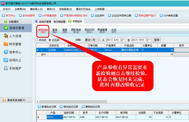The height and width of the screenshot is (122, 189).
Task: Switch to the 有效期报警 tab
Action: [x=59, y=22]
